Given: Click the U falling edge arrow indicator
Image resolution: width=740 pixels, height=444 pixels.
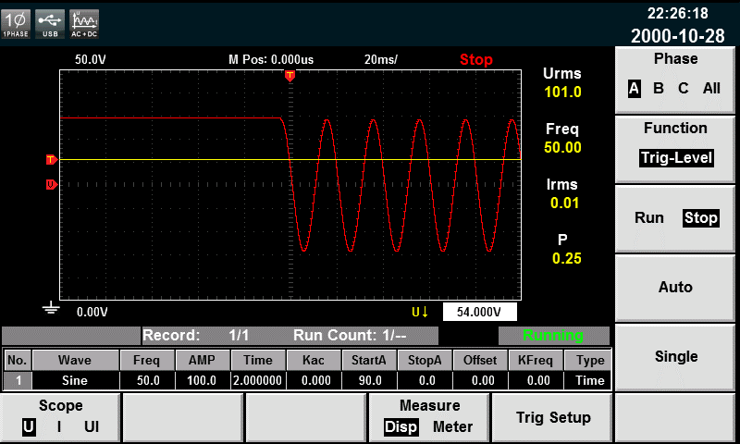Looking at the screenshot, I should click(421, 312).
